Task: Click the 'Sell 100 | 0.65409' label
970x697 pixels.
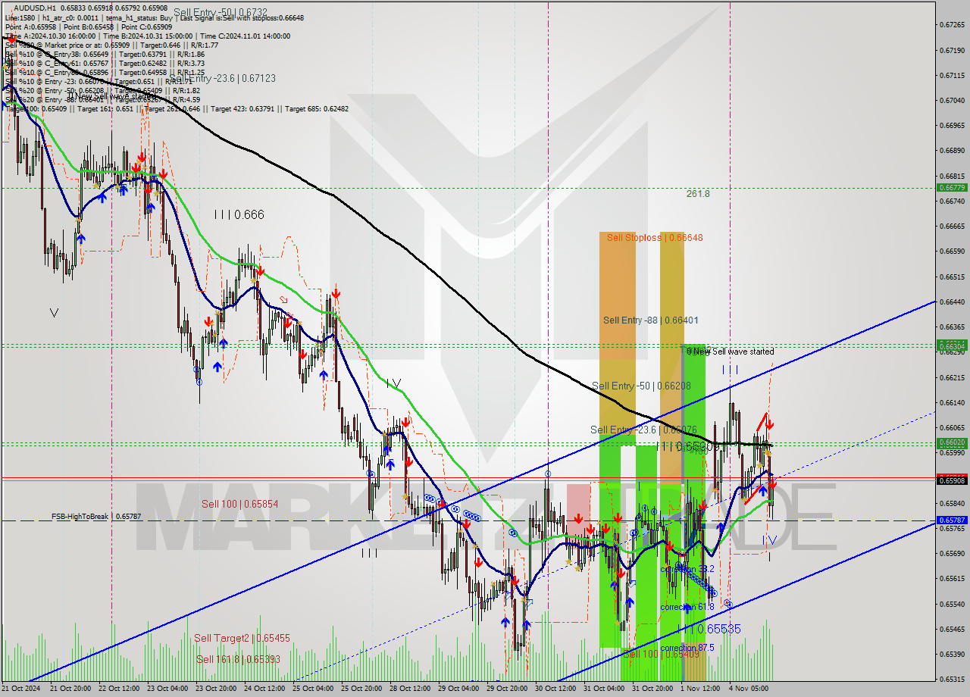Action: [x=663, y=654]
